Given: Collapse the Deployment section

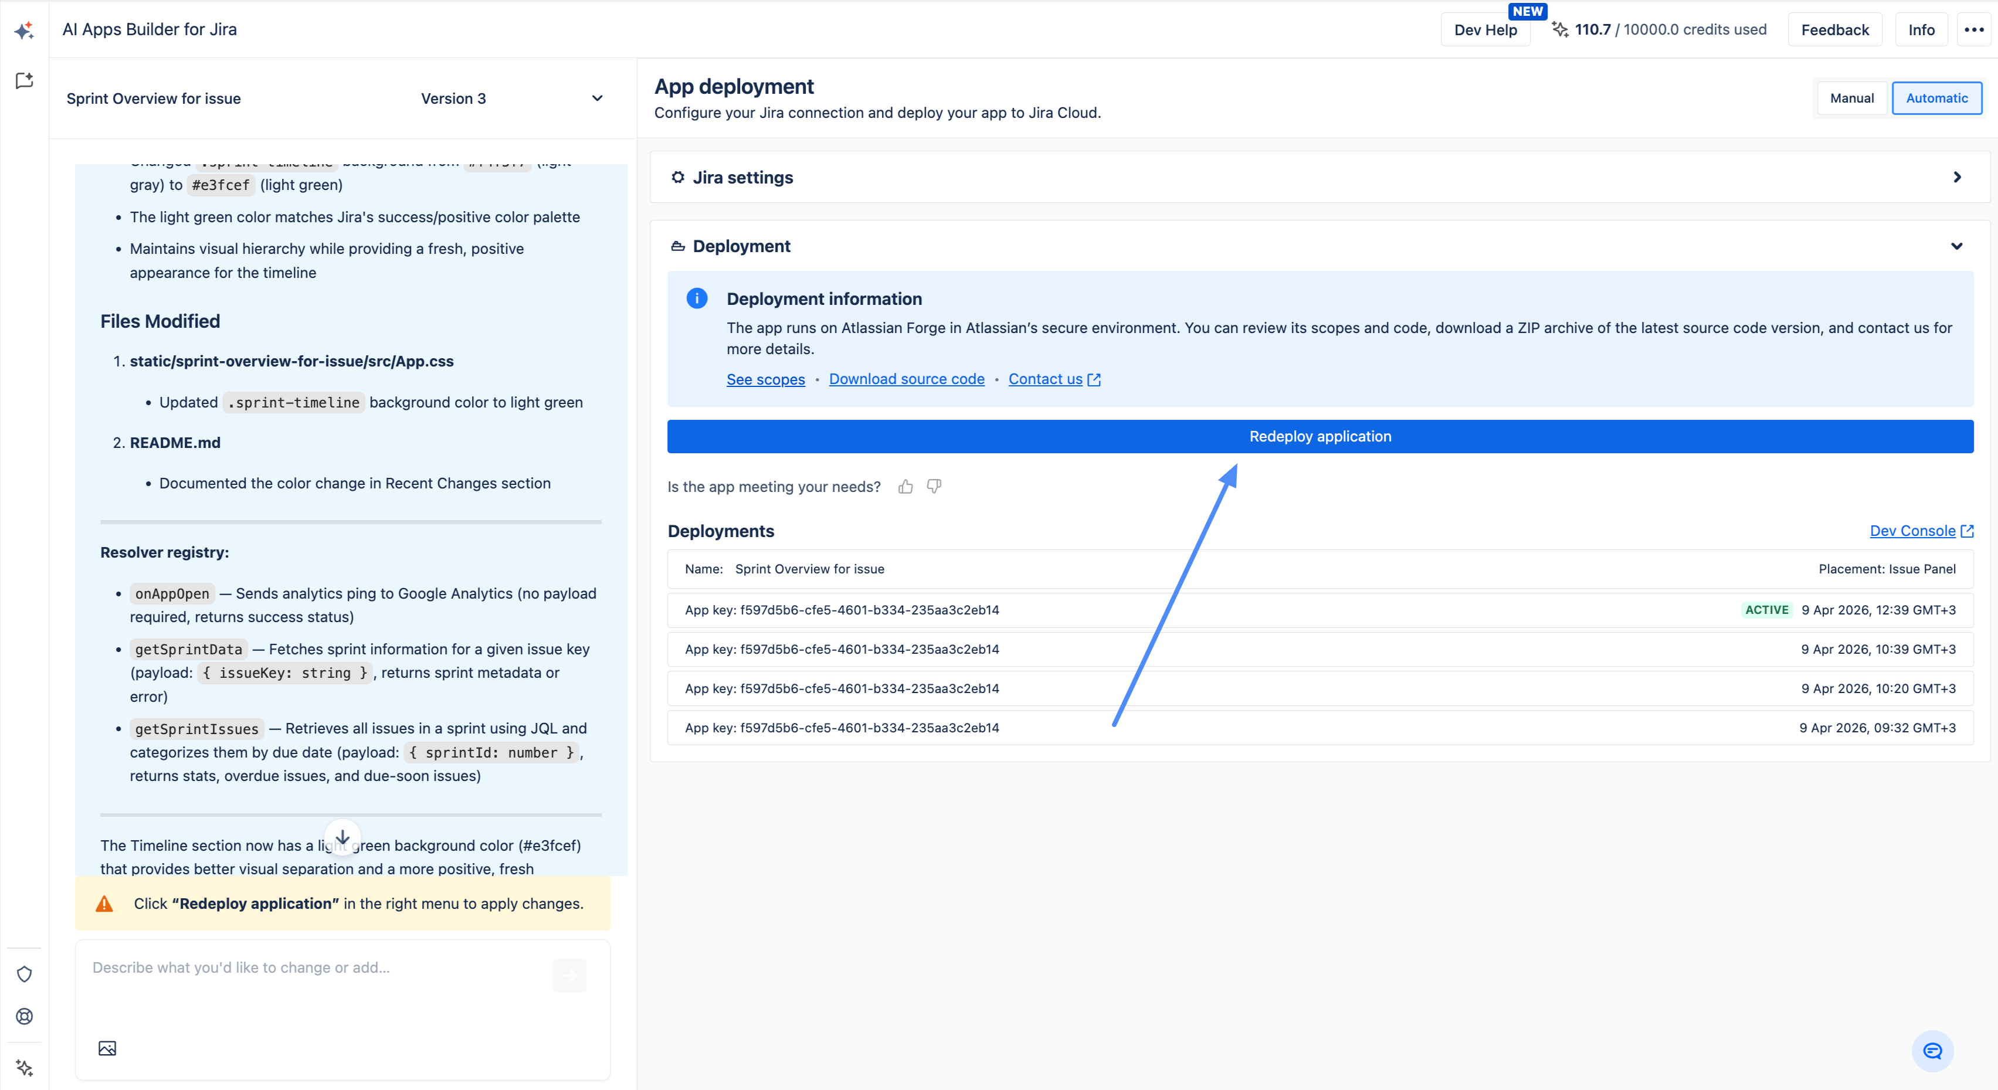Looking at the screenshot, I should click(x=1957, y=246).
